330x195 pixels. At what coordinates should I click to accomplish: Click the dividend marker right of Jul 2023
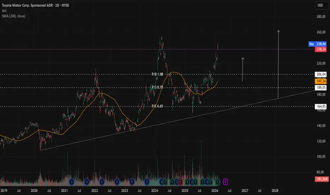(147, 182)
